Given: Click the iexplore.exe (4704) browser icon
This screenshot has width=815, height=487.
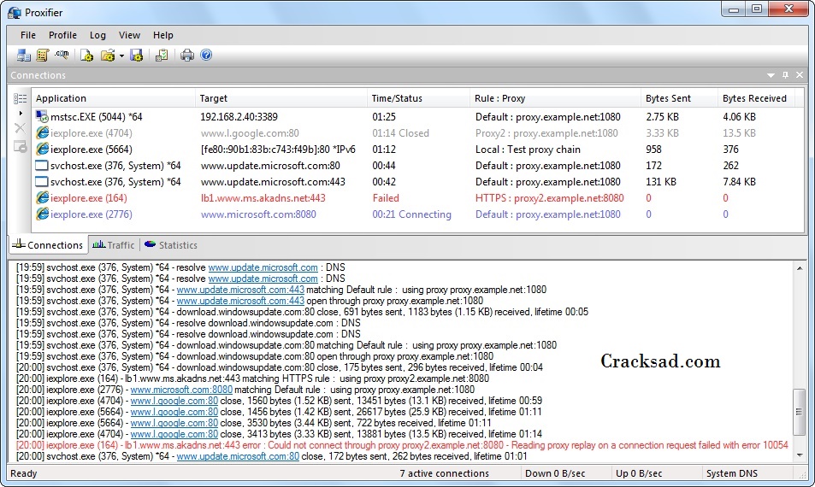Looking at the screenshot, I should (x=42, y=133).
